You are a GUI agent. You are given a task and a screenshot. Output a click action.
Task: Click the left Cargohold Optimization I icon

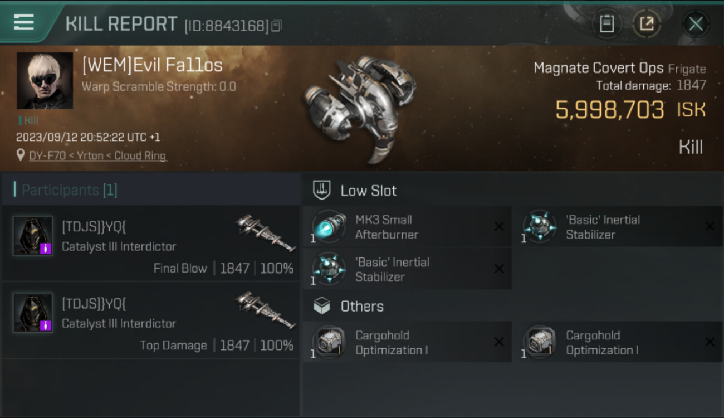pyautogui.click(x=329, y=342)
